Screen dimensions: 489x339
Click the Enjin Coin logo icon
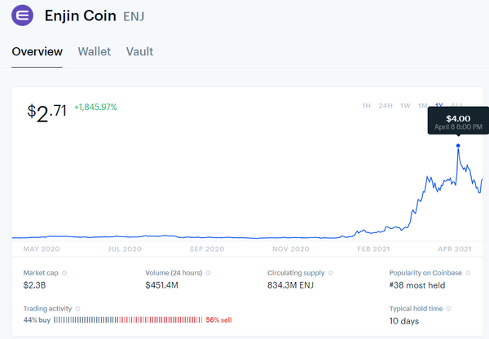coord(22,15)
